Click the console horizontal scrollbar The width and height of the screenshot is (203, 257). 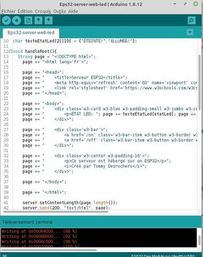click(x=49, y=250)
